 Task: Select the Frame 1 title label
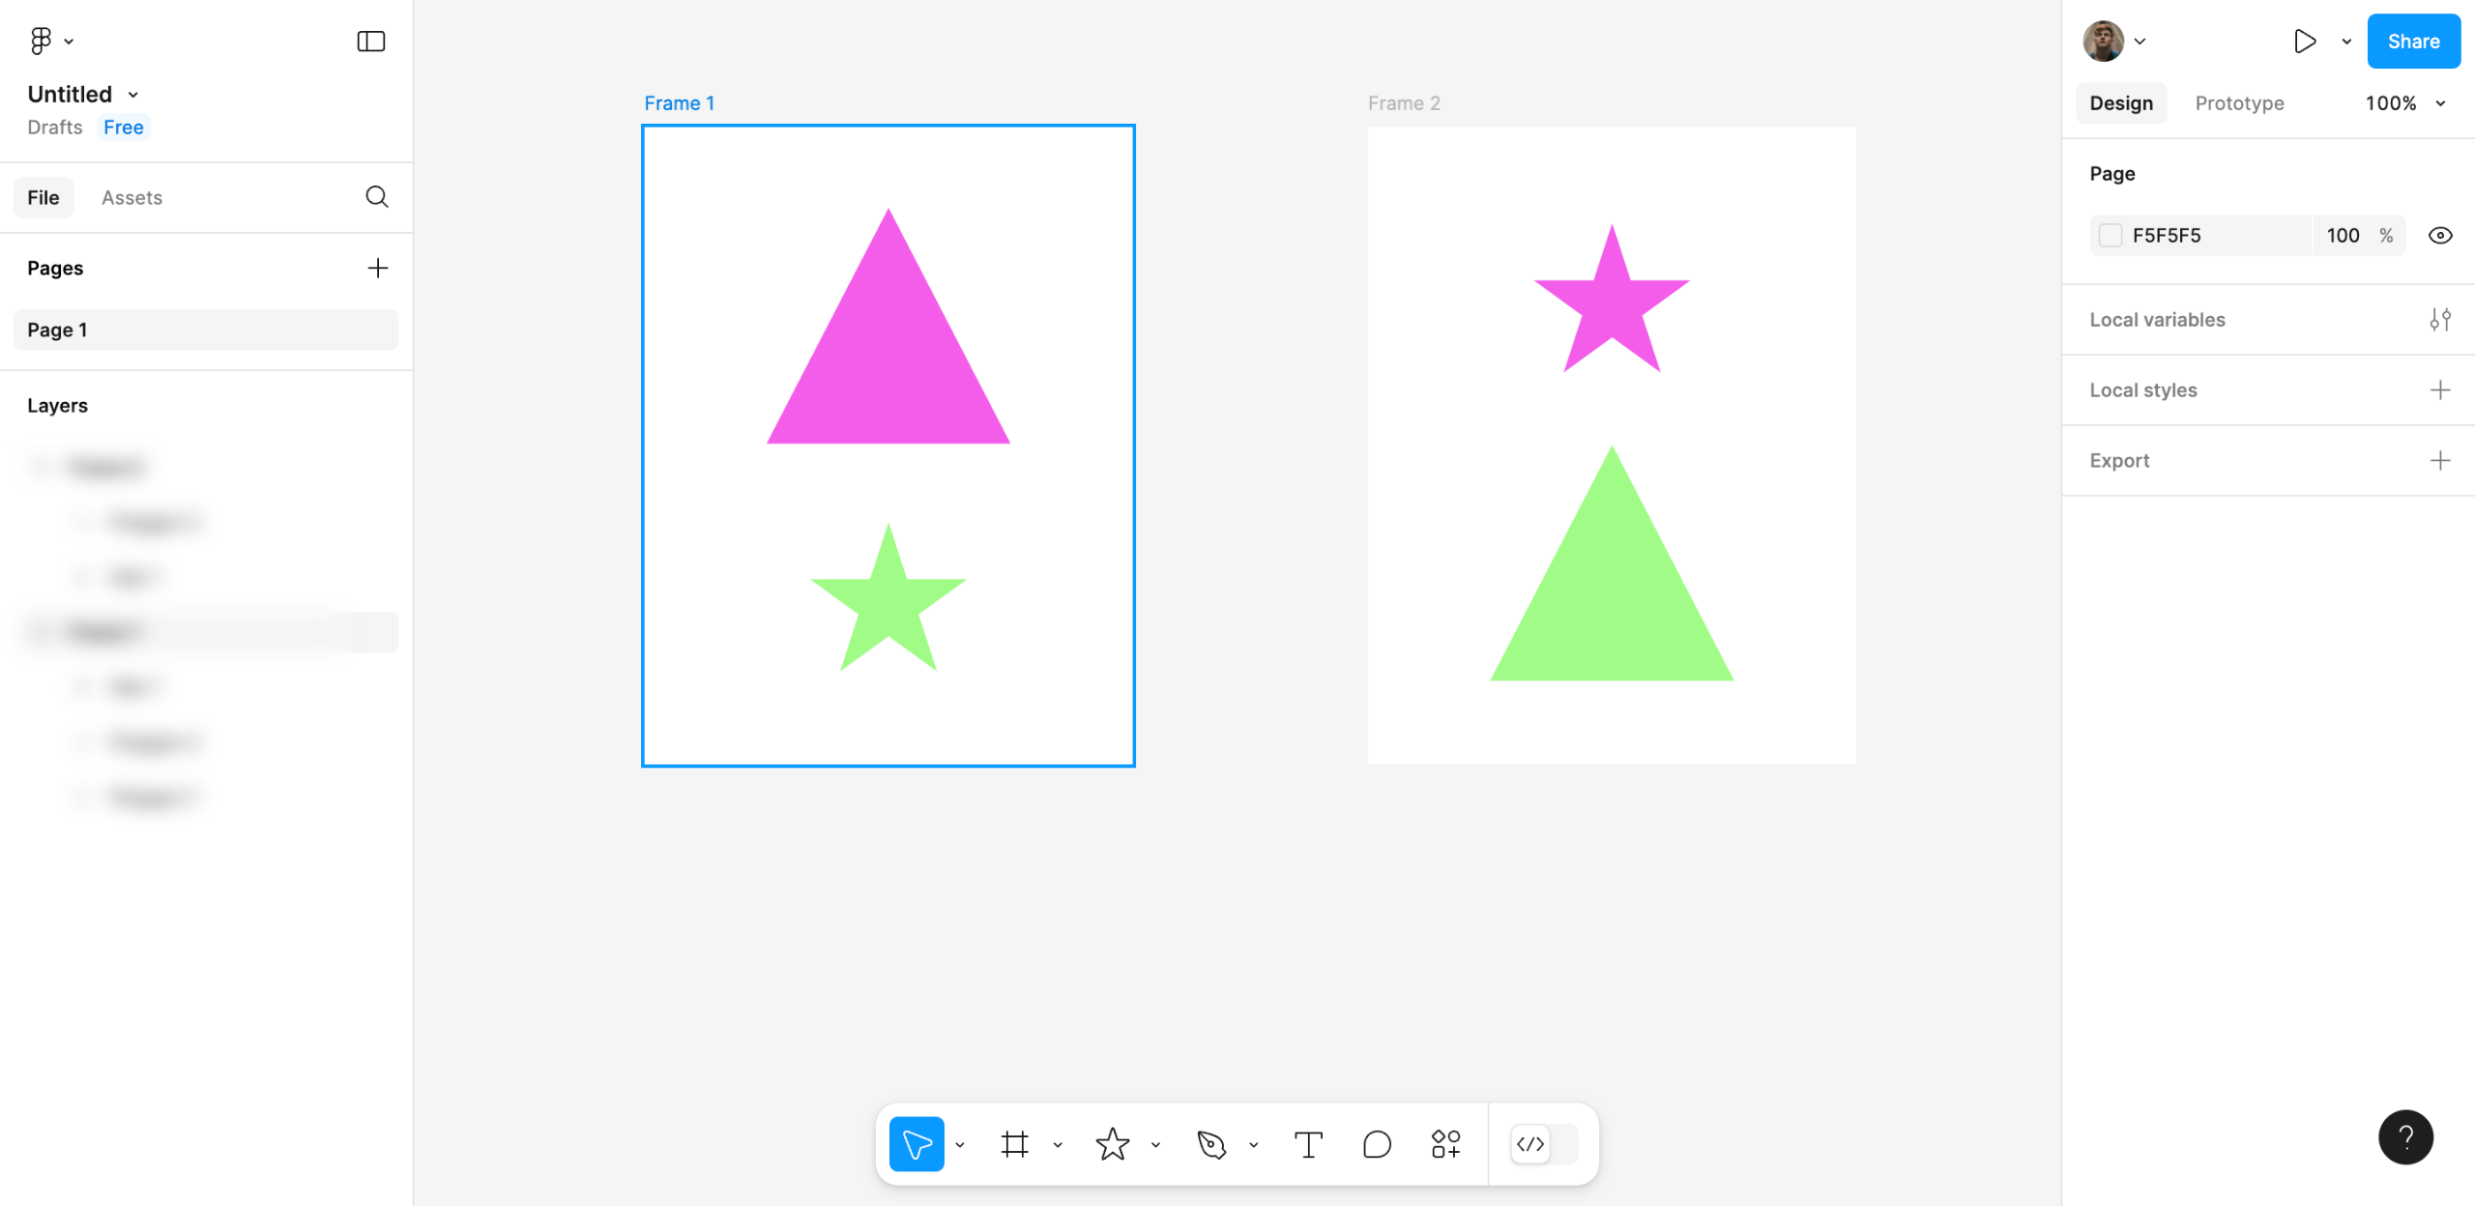(680, 103)
